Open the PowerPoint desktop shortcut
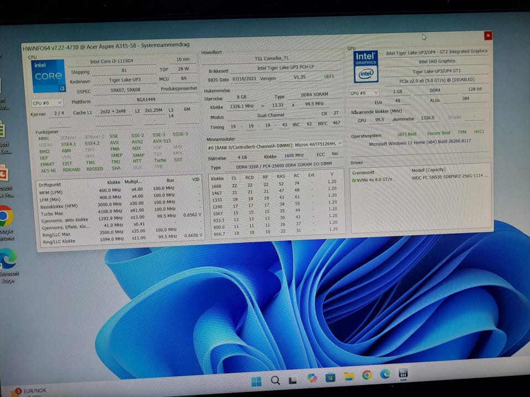530x397 pixels. click(x=5, y=181)
